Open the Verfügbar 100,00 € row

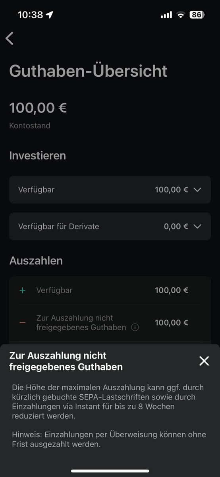pyautogui.click(x=110, y=190)
